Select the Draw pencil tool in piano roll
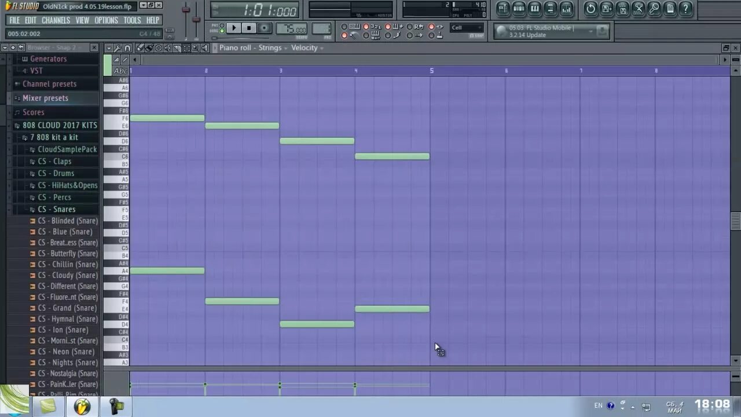The width and height of the screenshot is (741, 417). (140, 47)
